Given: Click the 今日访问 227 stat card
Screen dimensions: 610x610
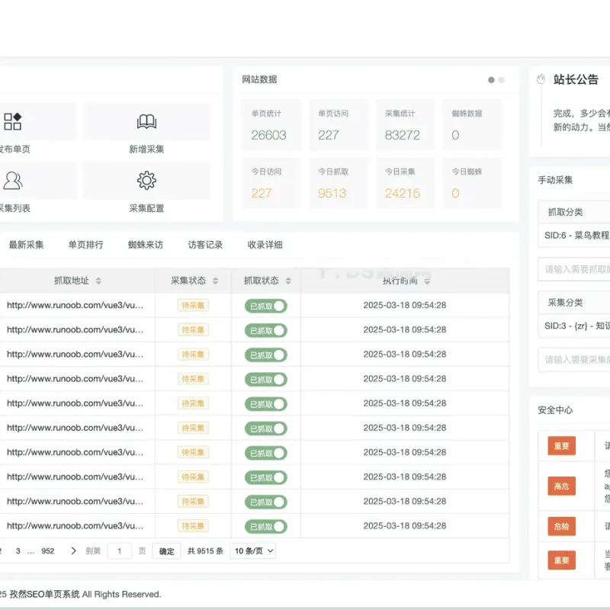Looking at the screenshot, I should [271, 183].
